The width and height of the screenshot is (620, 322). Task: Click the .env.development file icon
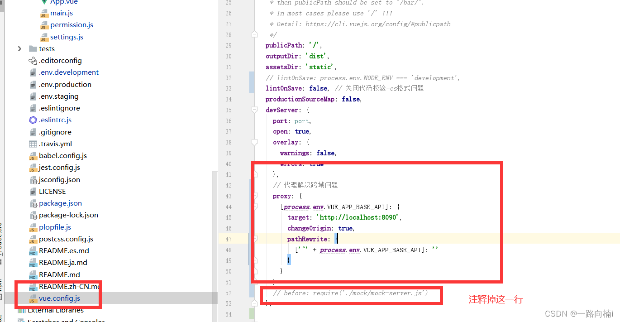[x=33, y=72]
